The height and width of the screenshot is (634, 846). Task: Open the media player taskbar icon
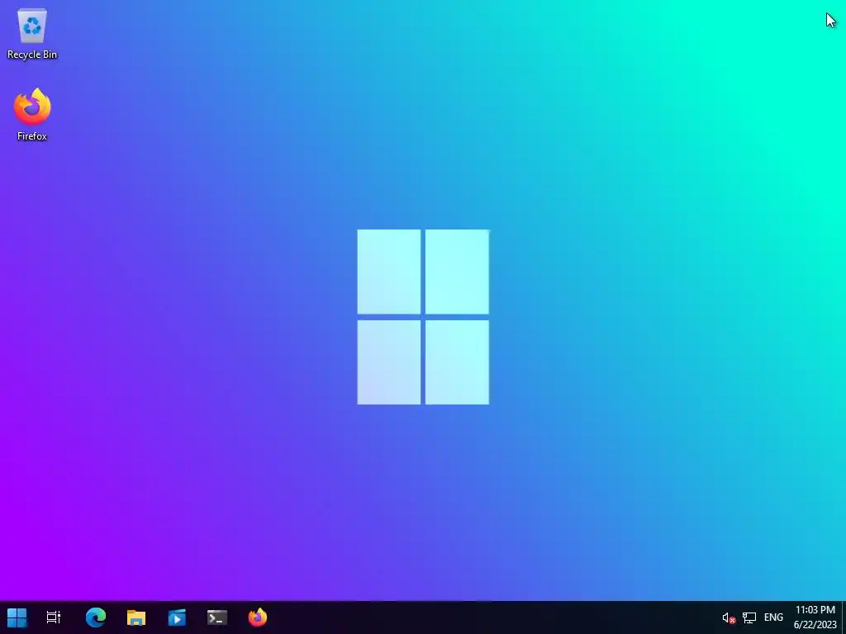coord(177,617)
